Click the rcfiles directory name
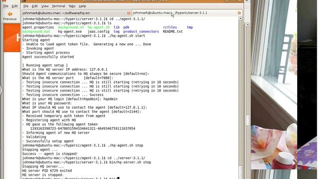The image size is (318, 179). point(170,27)
